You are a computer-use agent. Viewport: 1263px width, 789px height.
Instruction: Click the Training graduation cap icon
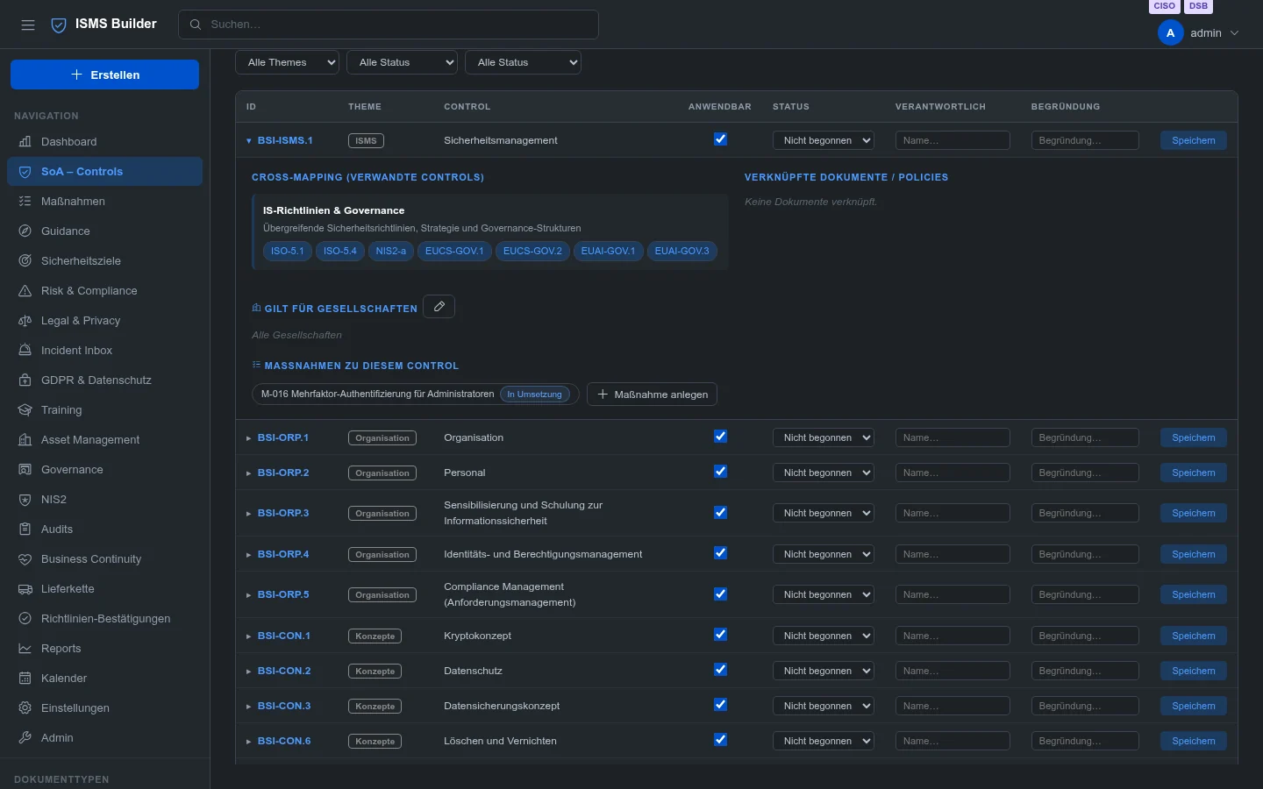tap(25, 410)
